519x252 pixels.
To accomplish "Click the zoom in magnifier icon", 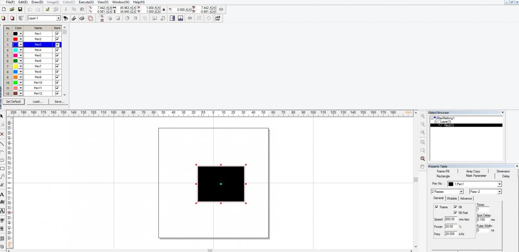I will 423,116.
